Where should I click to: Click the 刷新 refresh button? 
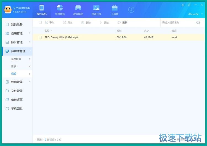pos(122,23)
